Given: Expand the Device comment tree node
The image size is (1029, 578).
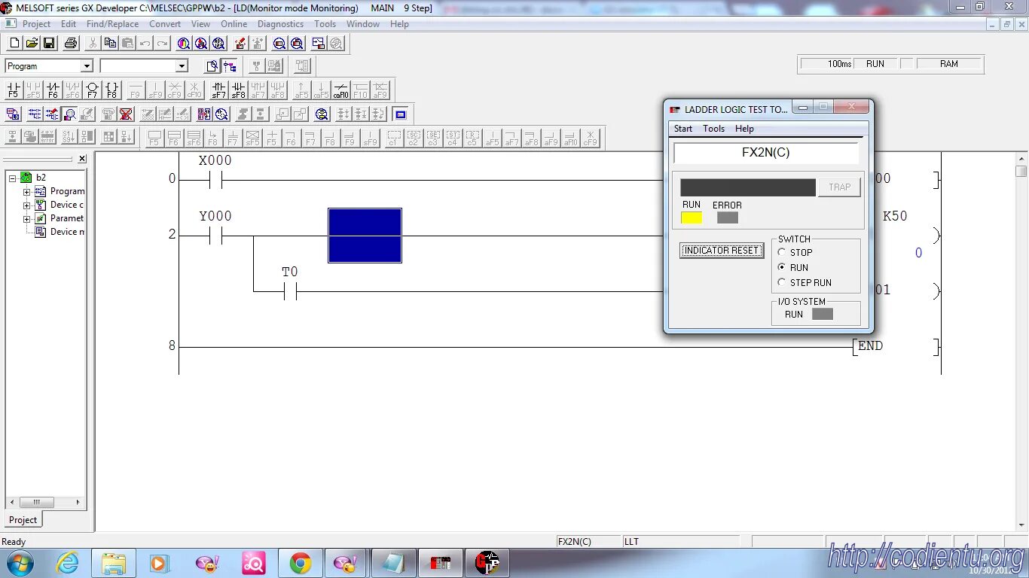Looking at the screenshot, I should point(26,205).
